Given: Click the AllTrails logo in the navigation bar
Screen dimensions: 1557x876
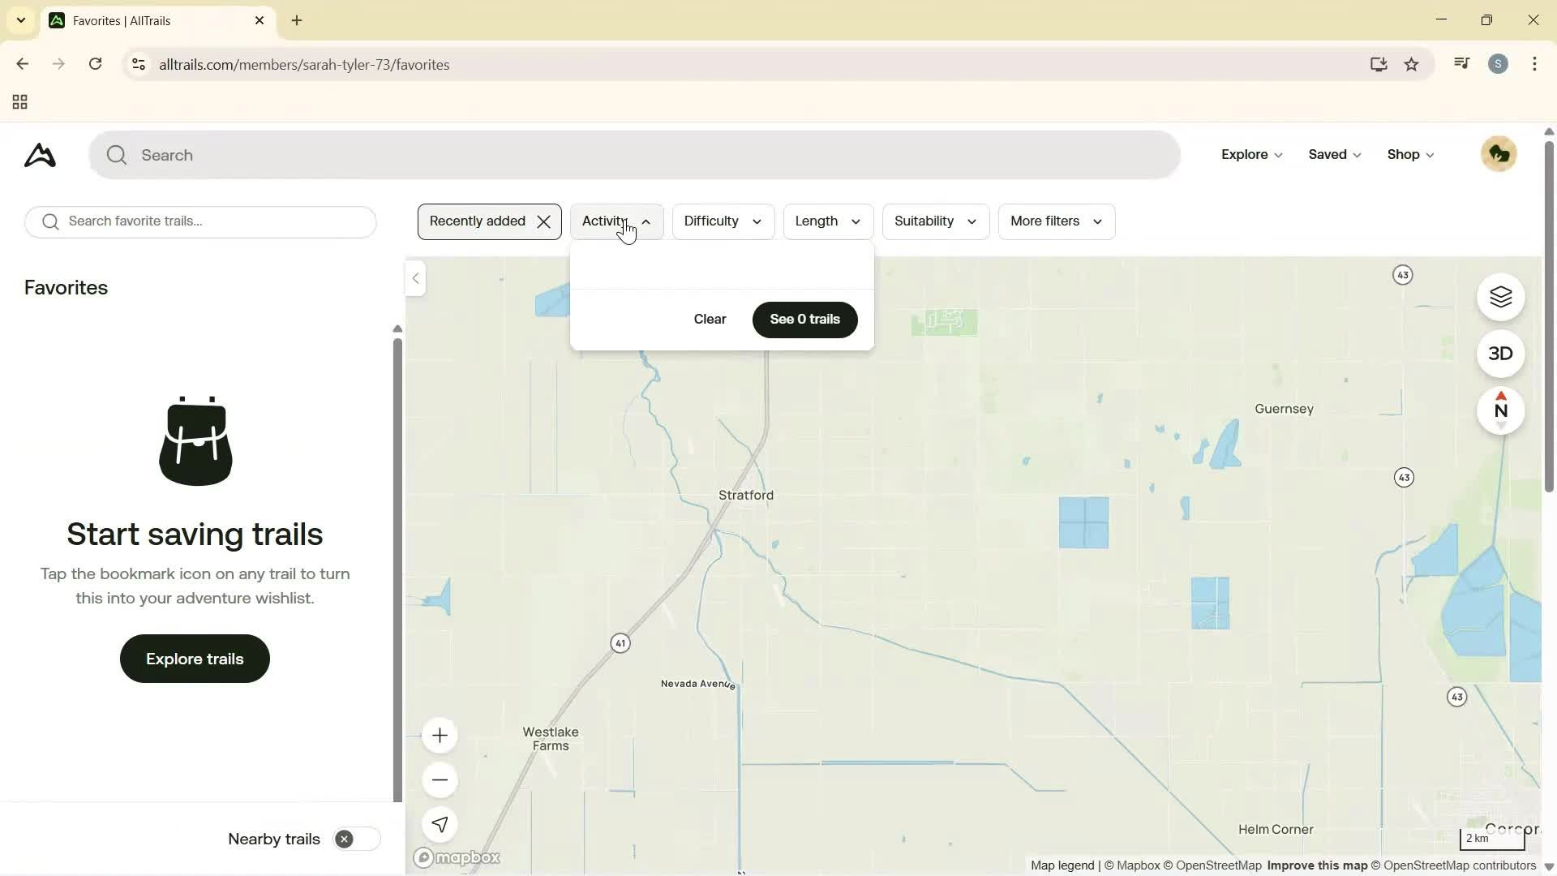Looking at the screenshot, I should click(38, 155).
